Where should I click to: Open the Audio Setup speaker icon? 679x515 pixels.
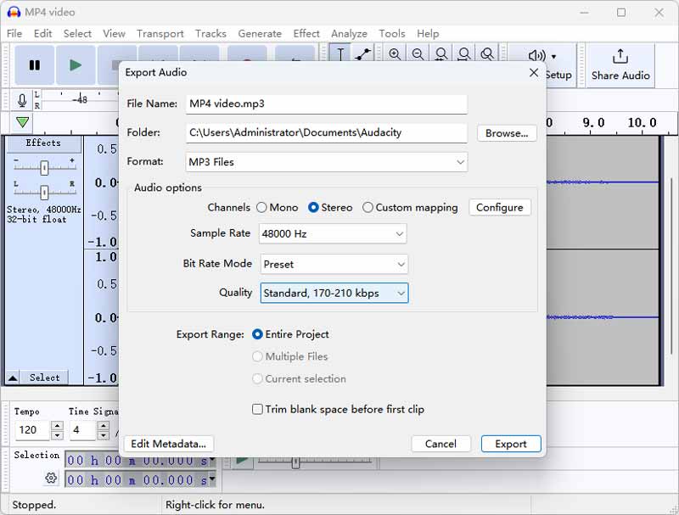[x=536, y=53]
